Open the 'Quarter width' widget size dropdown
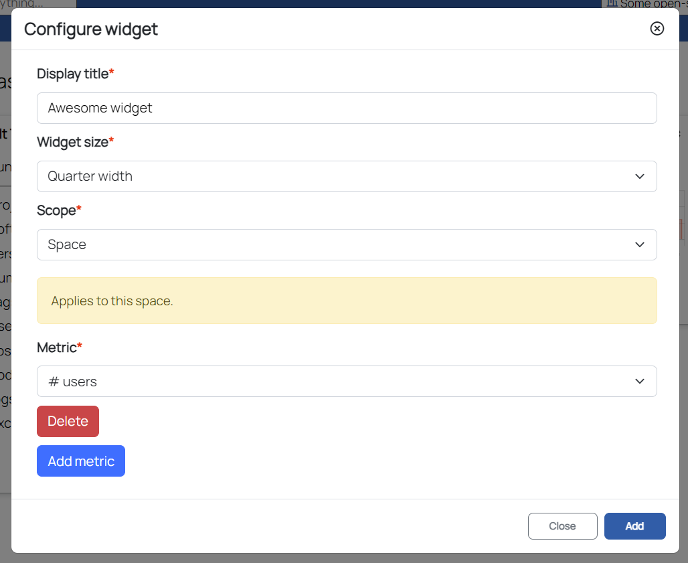 [335, 176]
